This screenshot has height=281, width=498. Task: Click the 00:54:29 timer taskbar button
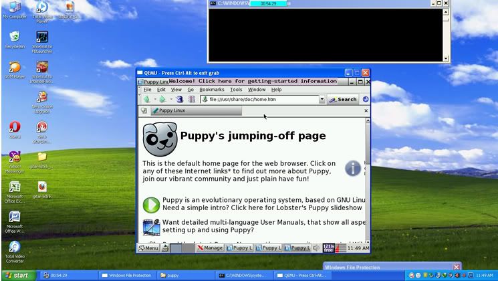pyautogui.click(x=69, y=275)
